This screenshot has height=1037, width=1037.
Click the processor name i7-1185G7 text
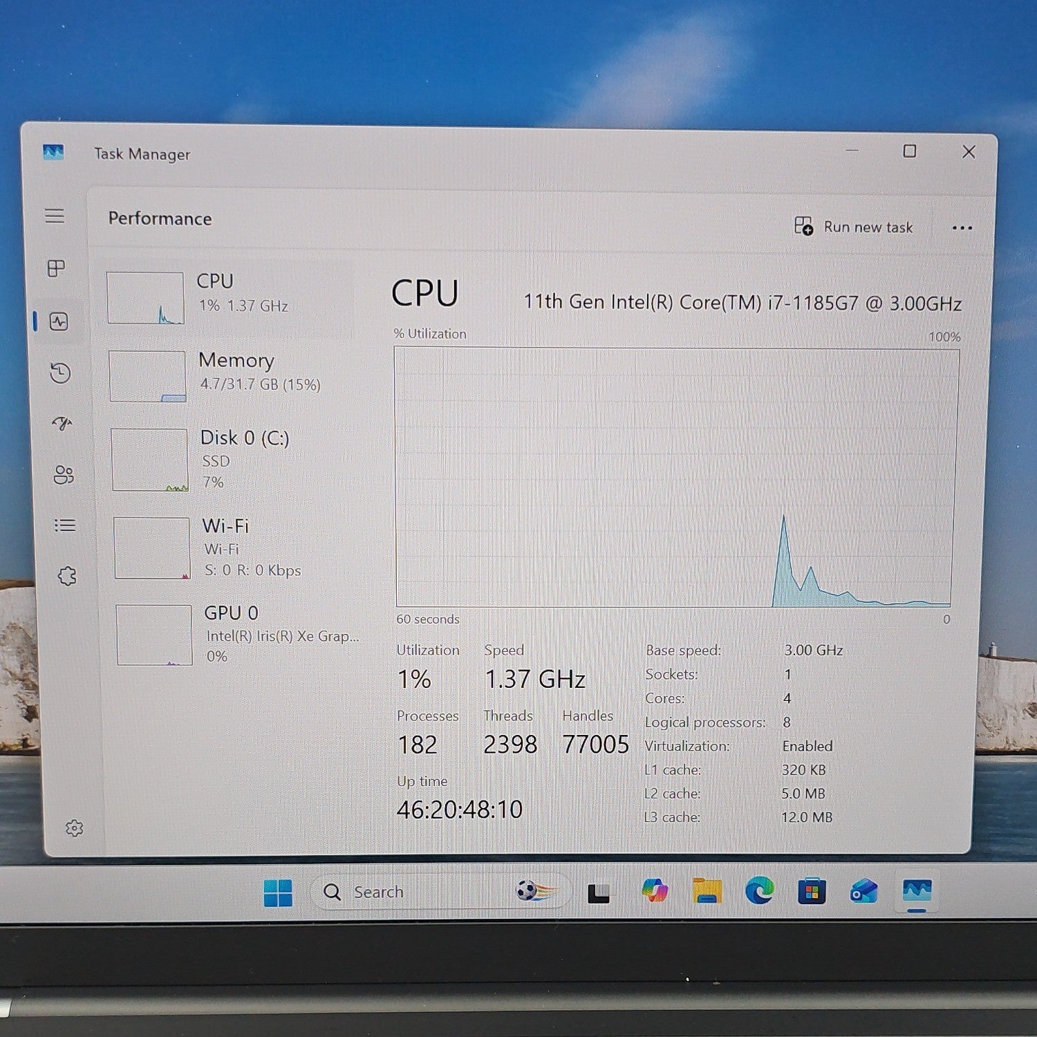tap(742, 303)
